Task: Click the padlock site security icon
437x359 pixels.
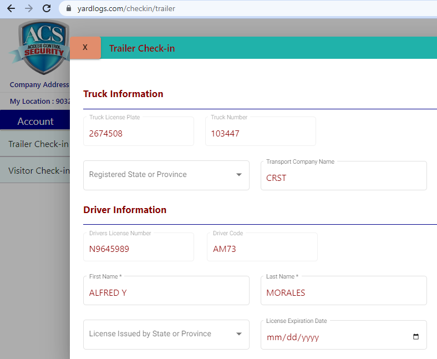Action: click(69, 8)
